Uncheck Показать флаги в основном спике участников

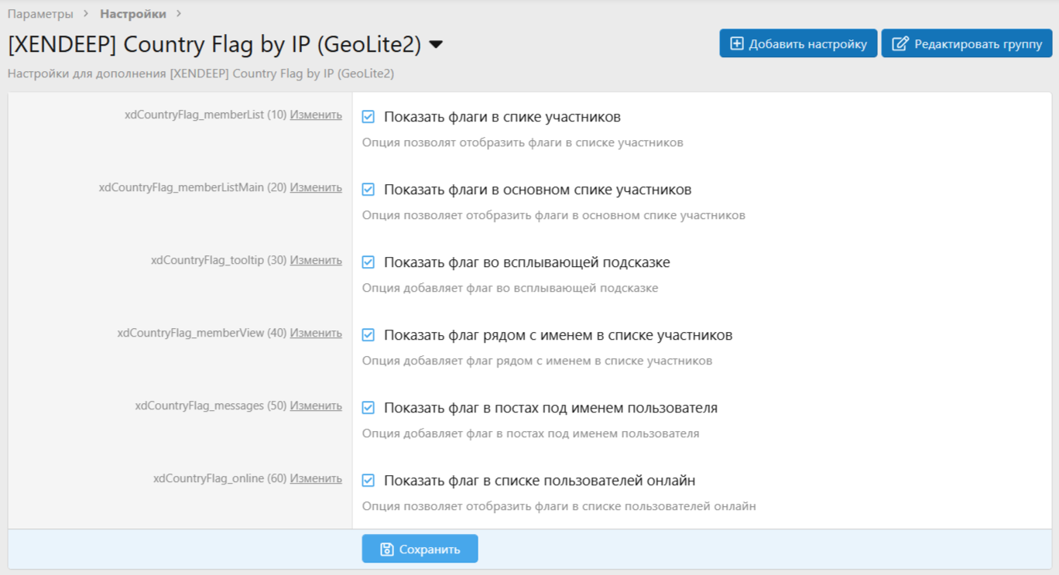368,190
